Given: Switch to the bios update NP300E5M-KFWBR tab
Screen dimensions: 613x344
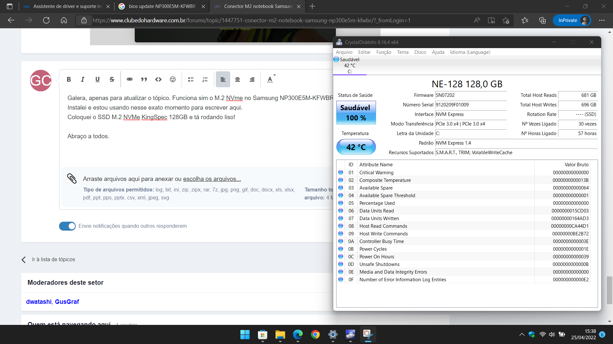Looking at the screenshot, I should point(162,6).
